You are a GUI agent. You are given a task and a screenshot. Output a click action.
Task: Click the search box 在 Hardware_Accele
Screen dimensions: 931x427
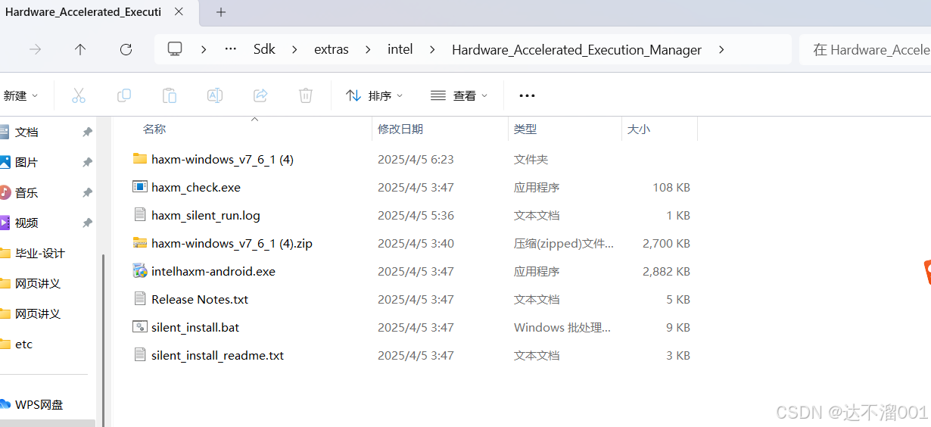tap(865, 49)
